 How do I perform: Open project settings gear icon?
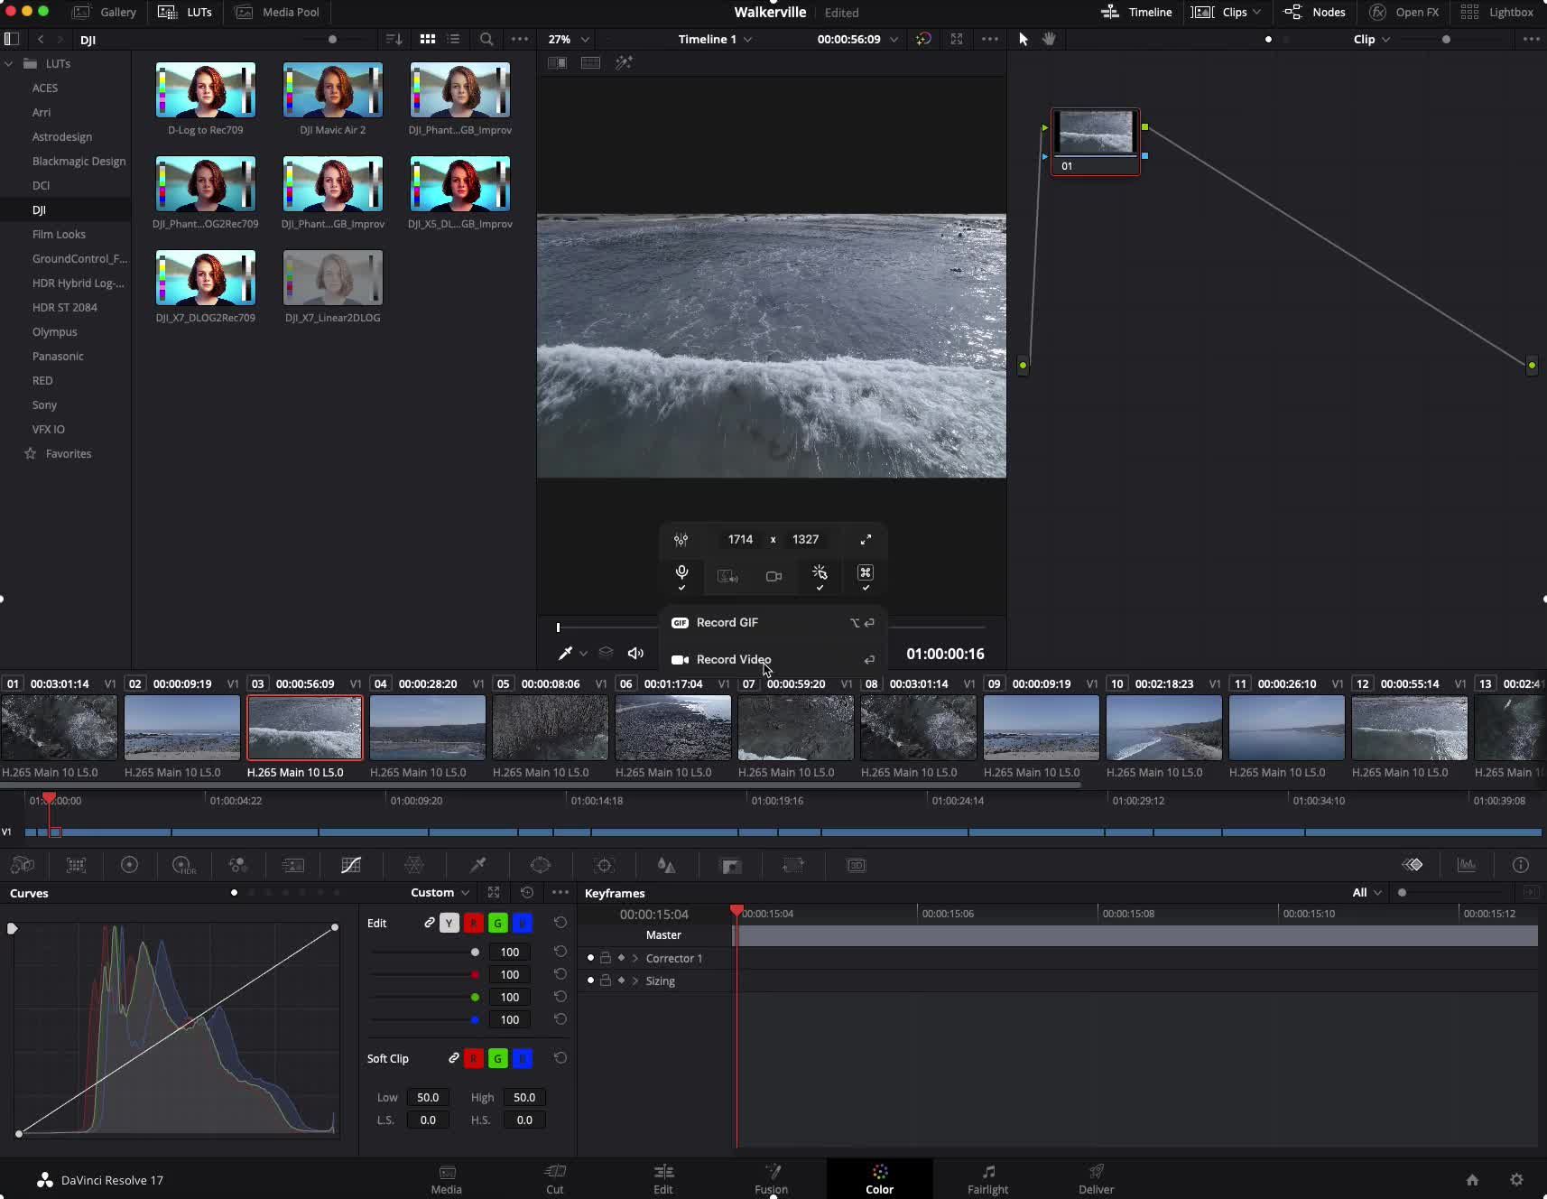pyautogui.click(x=1516, y=1180)
